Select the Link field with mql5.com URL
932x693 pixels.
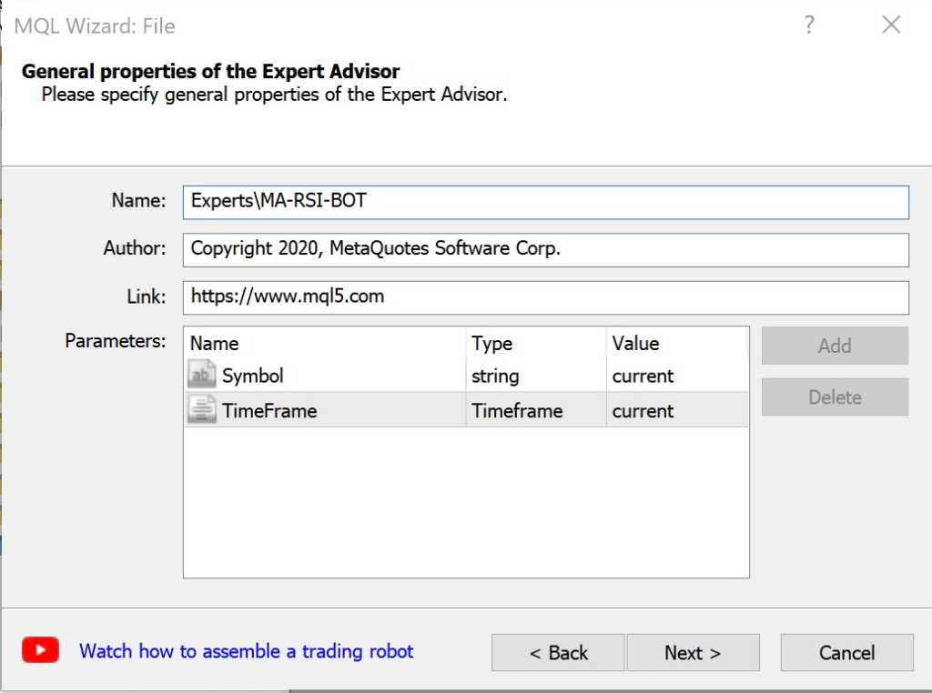point(544,296)
